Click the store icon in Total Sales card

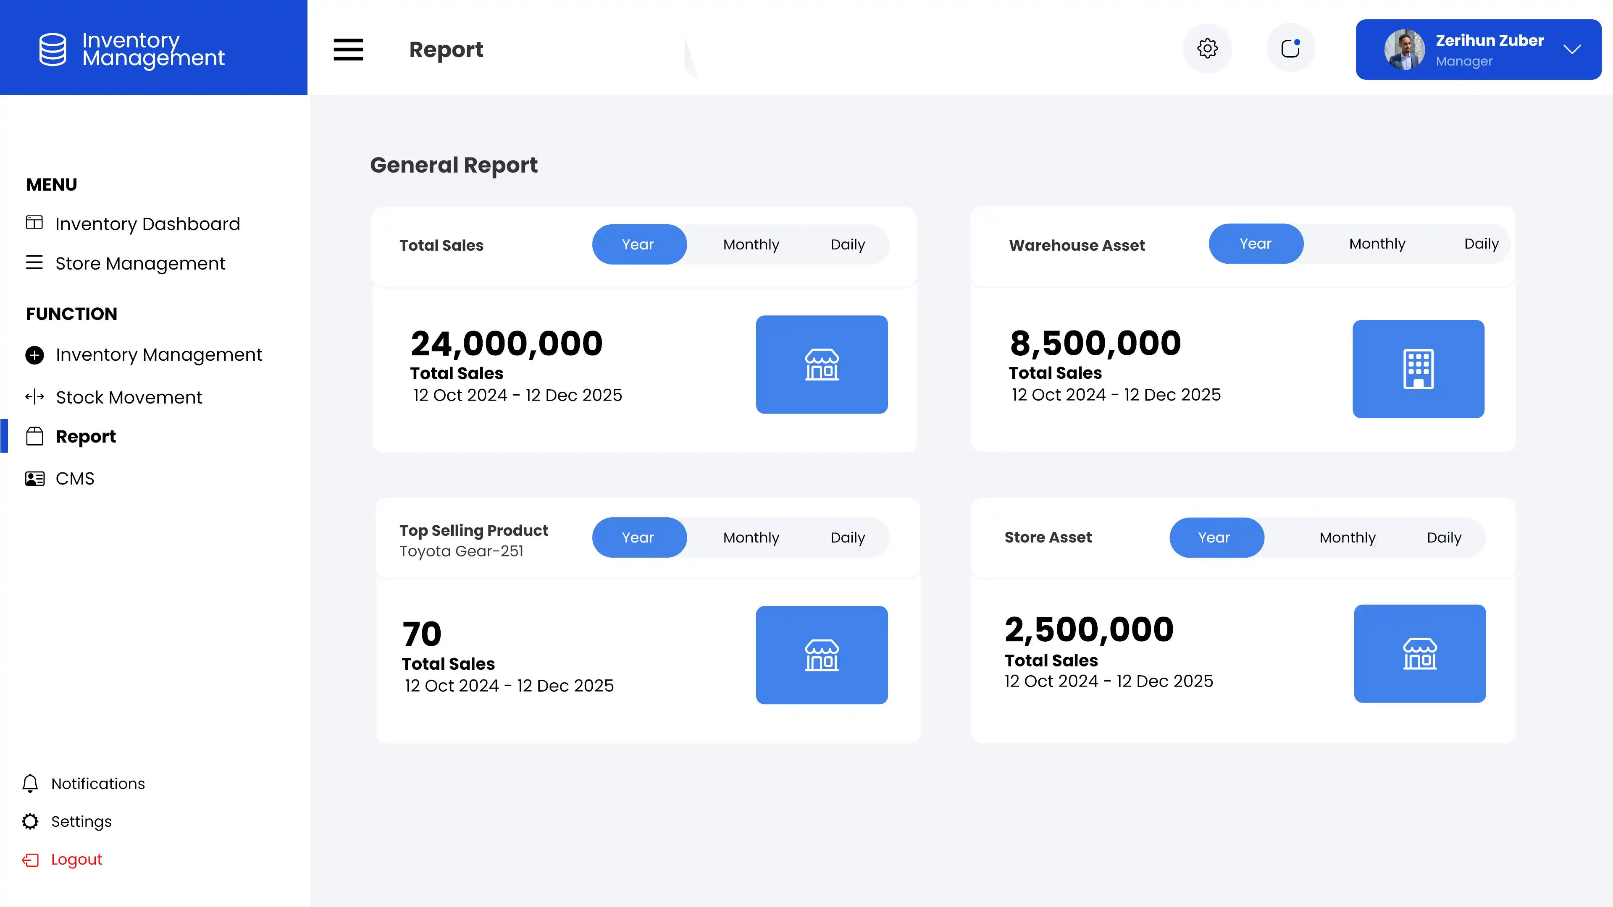pyautogui.click(x=822, y=364)
